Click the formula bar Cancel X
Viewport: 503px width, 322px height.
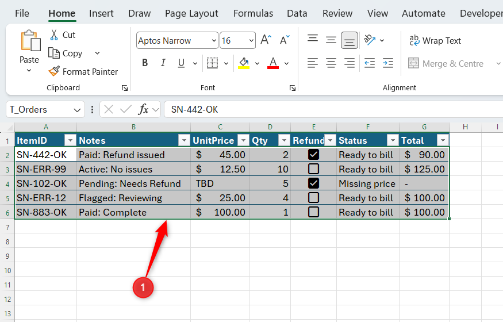(109, 110)
